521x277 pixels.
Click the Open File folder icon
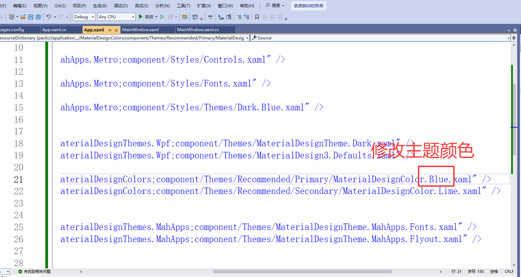[x=23, y=17]
